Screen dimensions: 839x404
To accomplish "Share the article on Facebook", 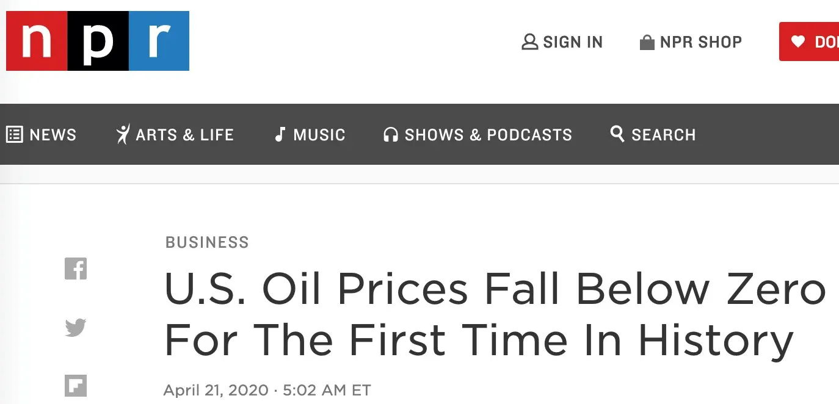I will pyautogui.click(x=76, y=269).
